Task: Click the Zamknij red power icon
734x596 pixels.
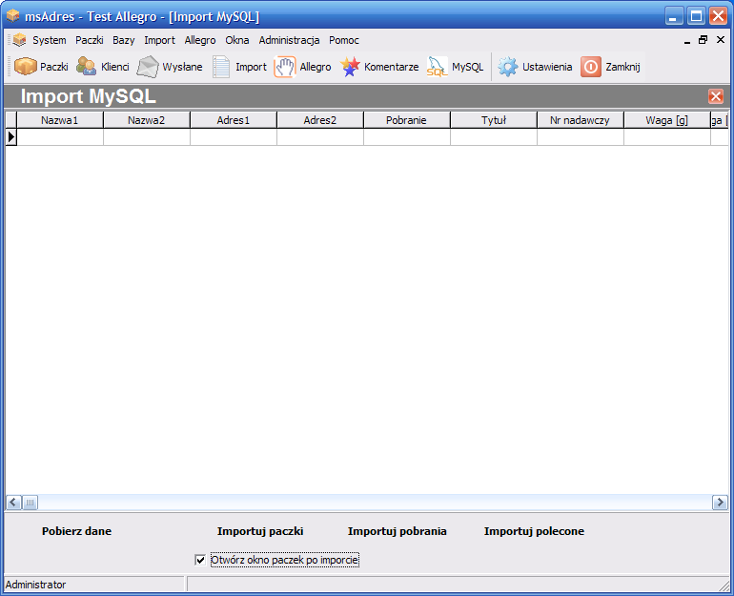Action: tap(591, 67)
